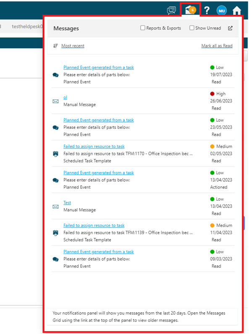Go to the home icon
The height and width of the screenshot is (334, 252).
coord(237,10)
